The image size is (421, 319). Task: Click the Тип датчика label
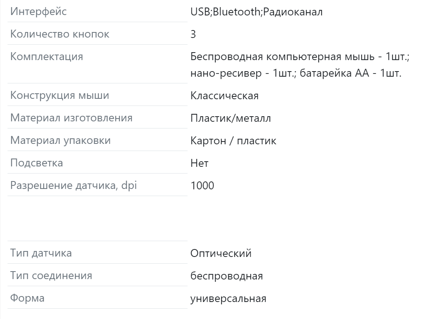coord(41,253)
